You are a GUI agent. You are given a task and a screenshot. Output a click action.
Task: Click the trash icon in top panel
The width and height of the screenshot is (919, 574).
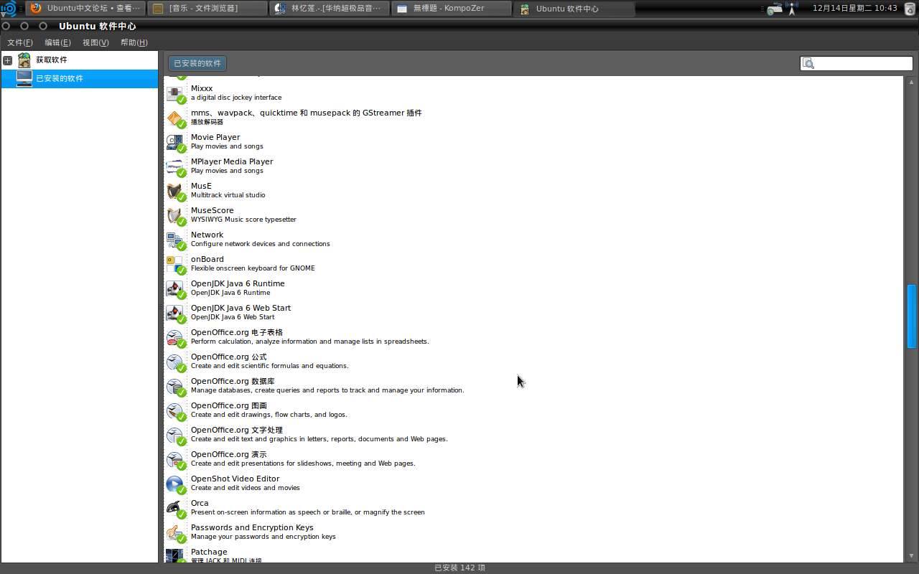(910, 9)
